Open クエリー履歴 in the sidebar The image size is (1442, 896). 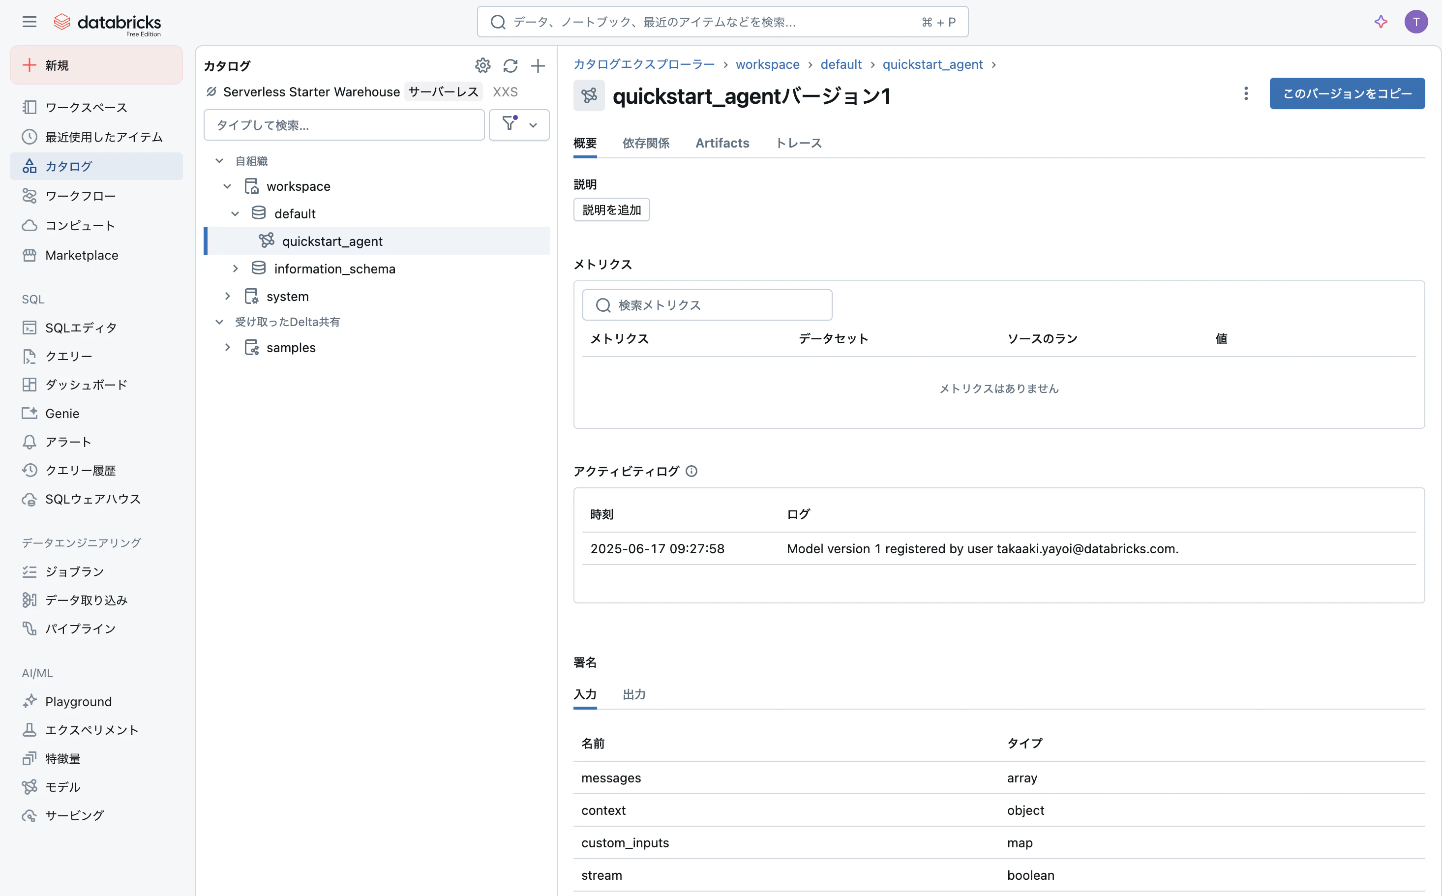(96, 471)
